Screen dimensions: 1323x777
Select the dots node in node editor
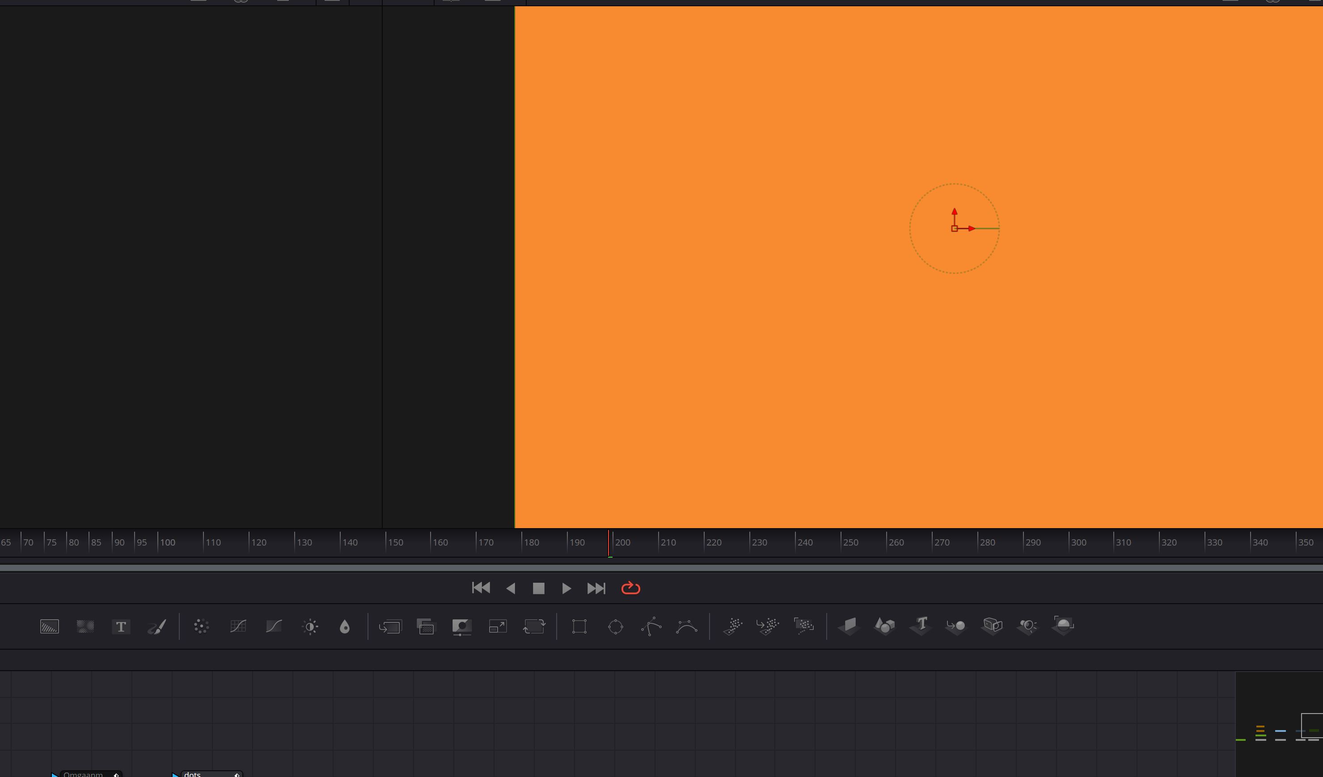tap(211, 774)
